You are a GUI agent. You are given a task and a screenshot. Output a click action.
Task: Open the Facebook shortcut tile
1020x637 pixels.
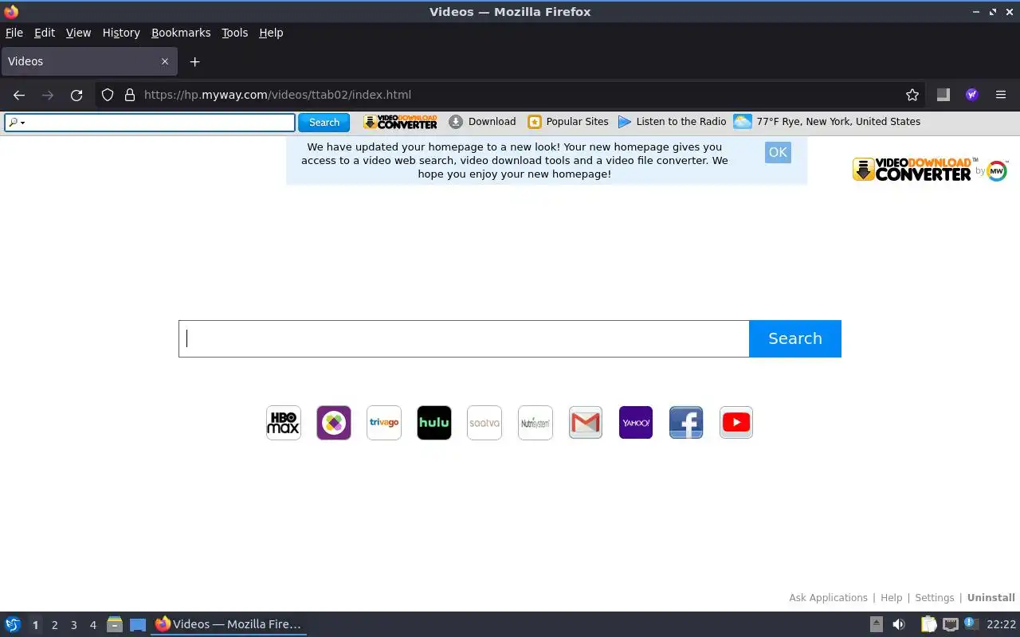(686, 423)
